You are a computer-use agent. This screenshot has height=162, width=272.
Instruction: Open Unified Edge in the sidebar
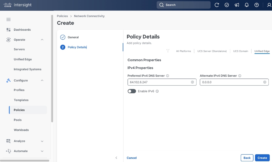click(x=23, y=59)
